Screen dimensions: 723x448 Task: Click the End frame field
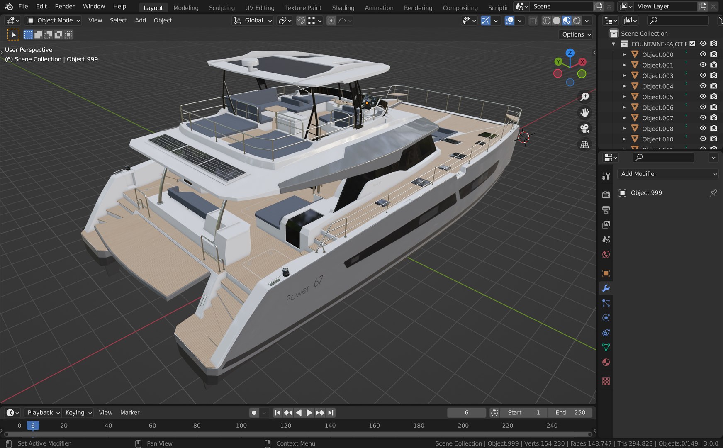tap(570, 413)
